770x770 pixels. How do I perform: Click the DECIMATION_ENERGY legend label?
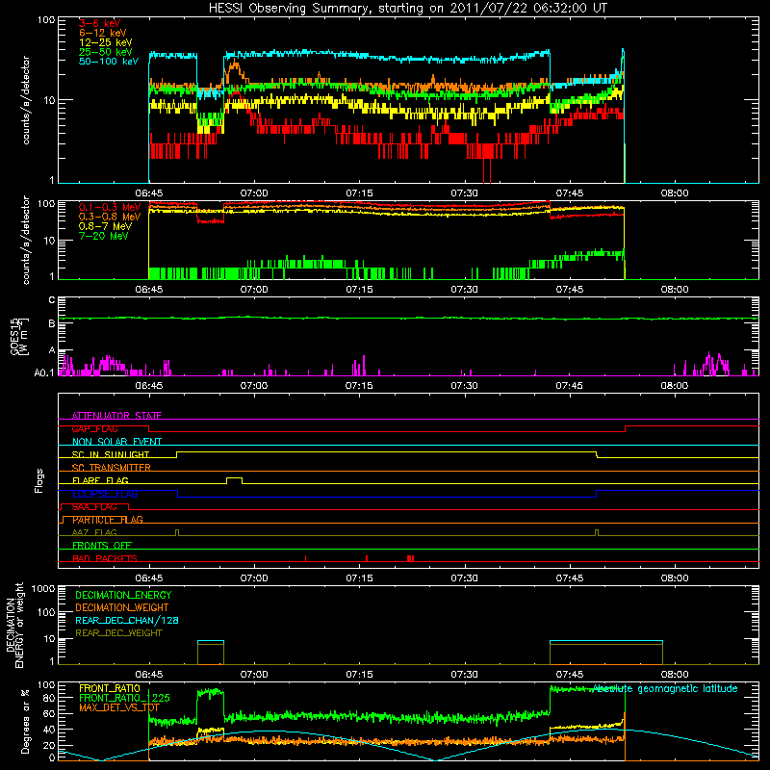click(x=123, y=595)
